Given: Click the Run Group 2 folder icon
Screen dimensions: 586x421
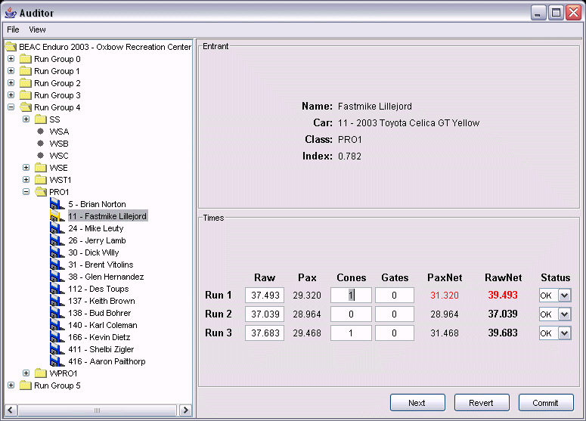Looking at the screenshot, I should pos(26,83).
